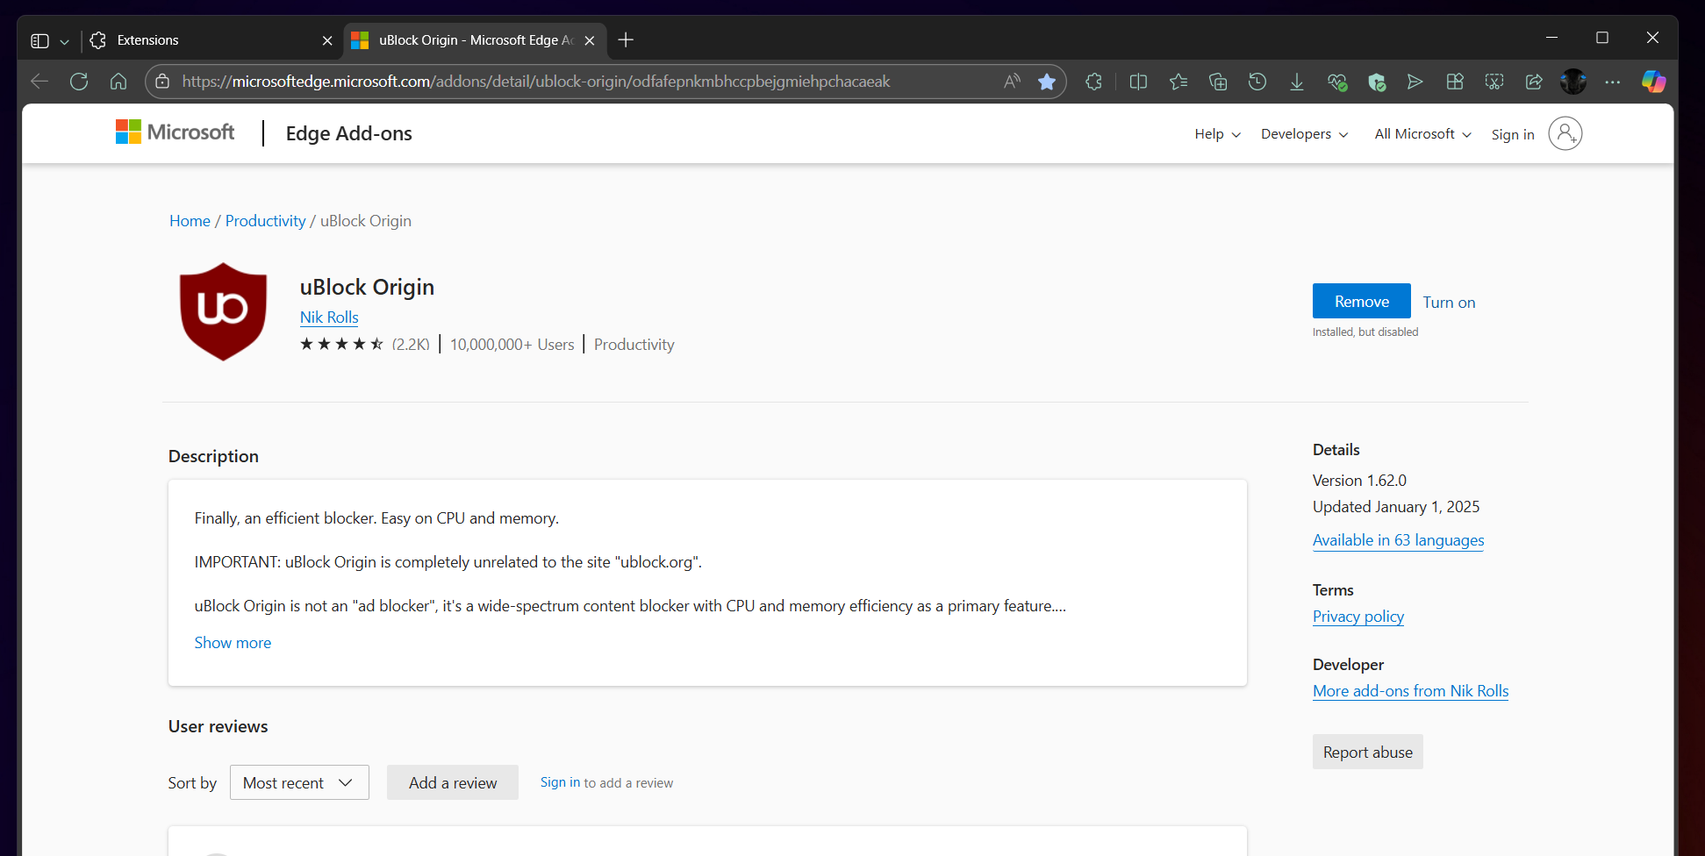
Task: Toggle the favorite star for this page
Action: pyautogui.click(x=1047, y=82)
